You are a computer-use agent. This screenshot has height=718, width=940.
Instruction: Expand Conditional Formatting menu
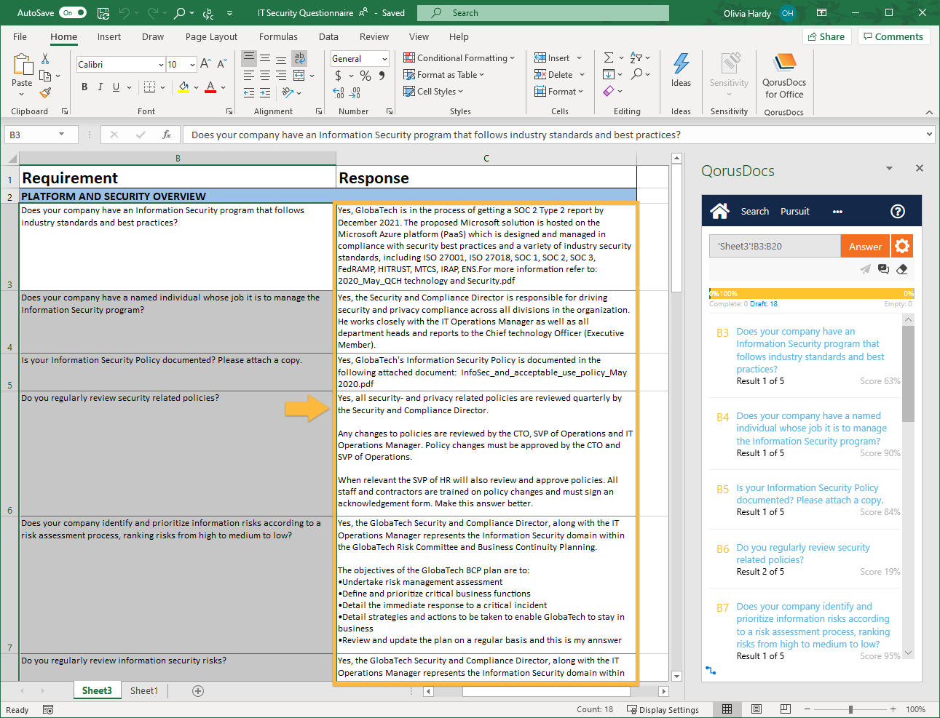point(459,58)
